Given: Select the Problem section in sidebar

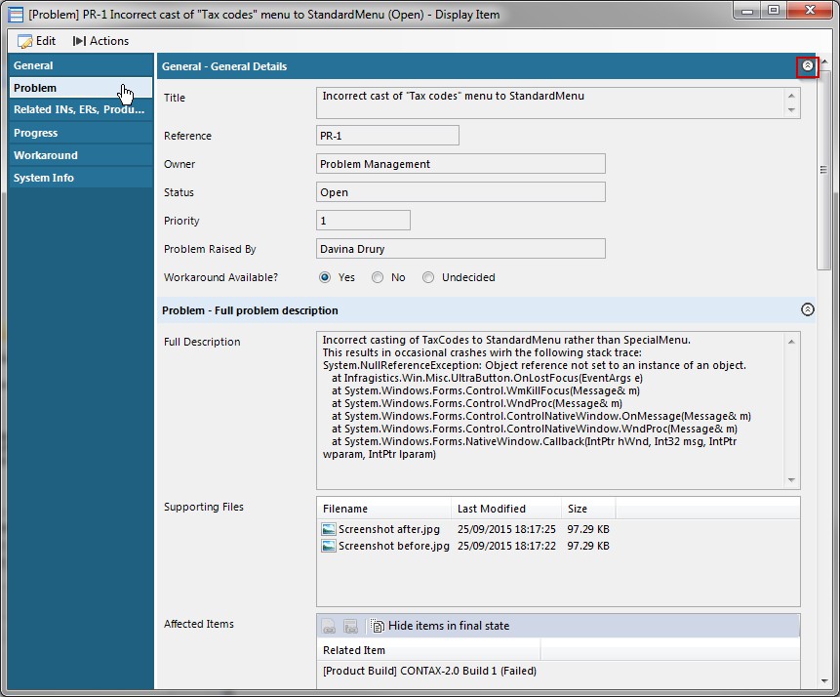Looking at the screenshot, I should coord(81,88).
